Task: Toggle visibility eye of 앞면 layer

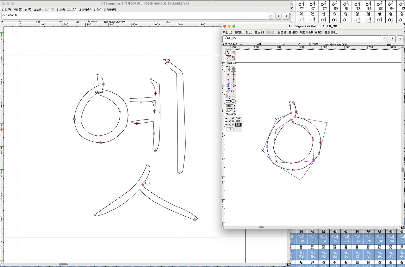Action: coord(226,125)
